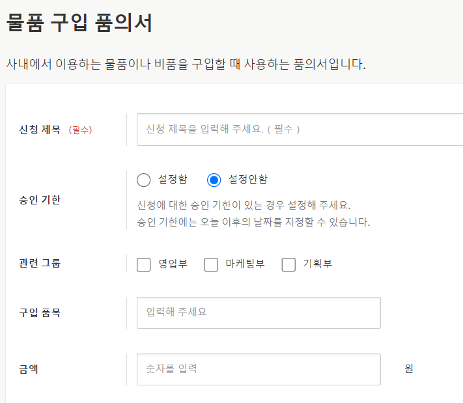Click the 승인 기한 field label
The width and height of the screenshot is (463, 403).
40,200
